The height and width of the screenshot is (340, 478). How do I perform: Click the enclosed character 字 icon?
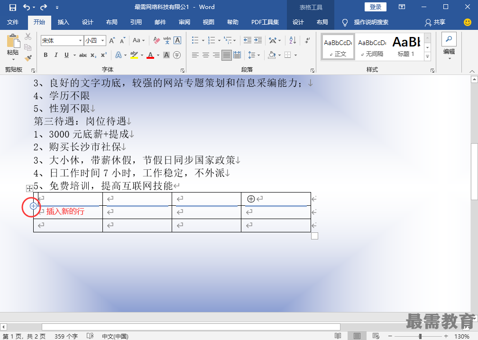177,55
